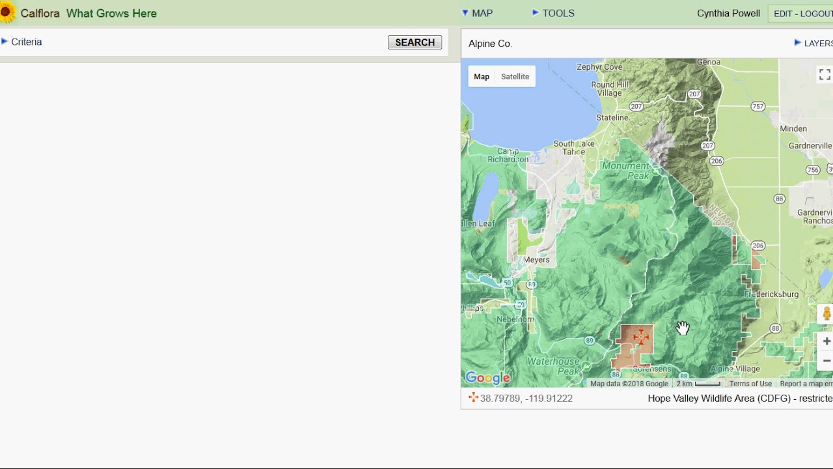Viewport: 833px width, 469px height.
Task: Select the Street View pegman
Action: tap(826, 314)
